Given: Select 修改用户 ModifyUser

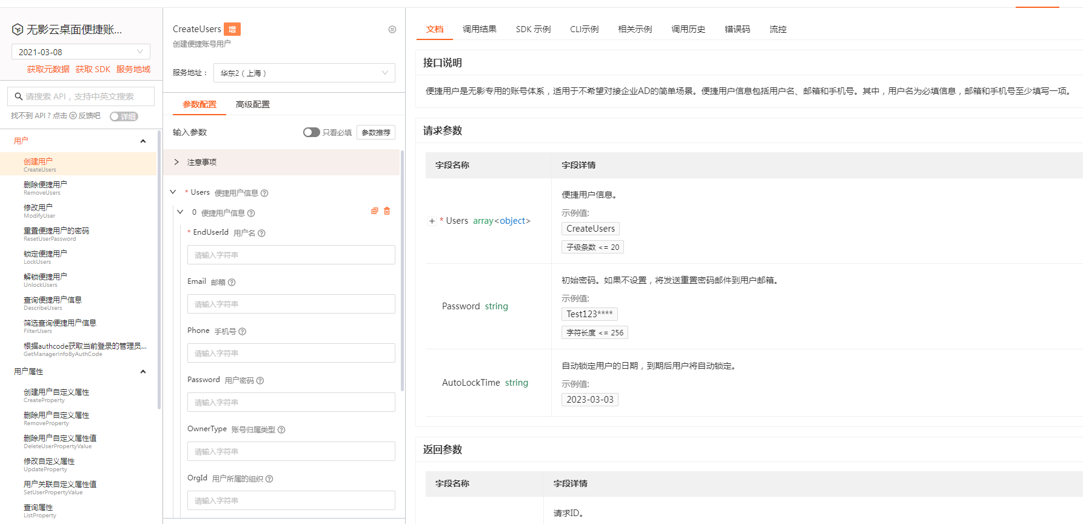Looking at the screenshot, I should (78, 210).
